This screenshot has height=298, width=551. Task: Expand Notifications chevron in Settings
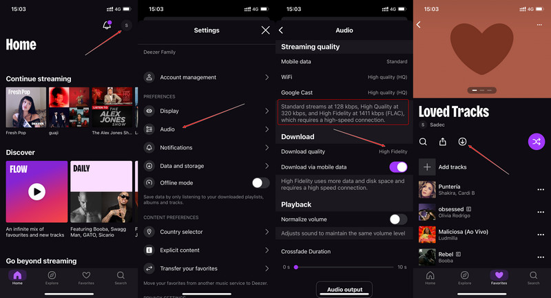(267, 147)
